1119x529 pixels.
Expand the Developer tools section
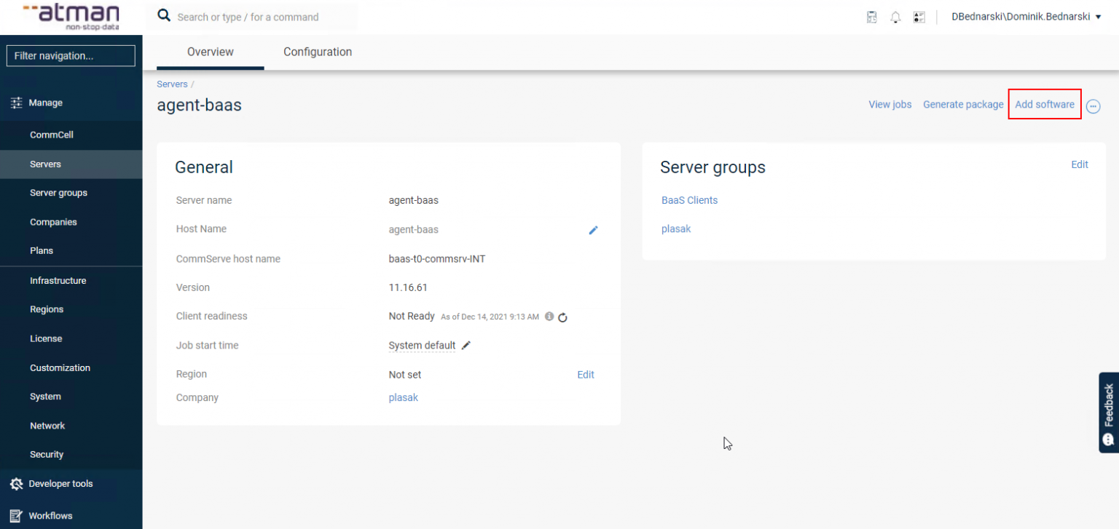coord(60,484)
